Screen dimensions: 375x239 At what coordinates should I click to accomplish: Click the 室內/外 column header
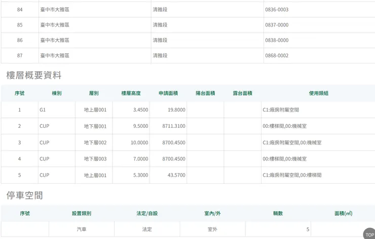[x=213, y=214]
